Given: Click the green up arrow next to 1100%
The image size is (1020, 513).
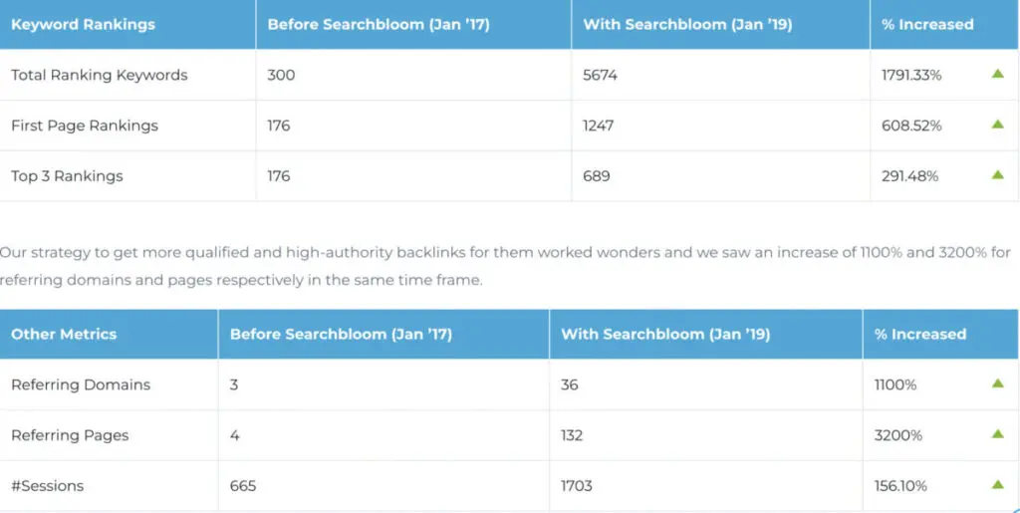Looking at the screenshot, I should (997, 384).
